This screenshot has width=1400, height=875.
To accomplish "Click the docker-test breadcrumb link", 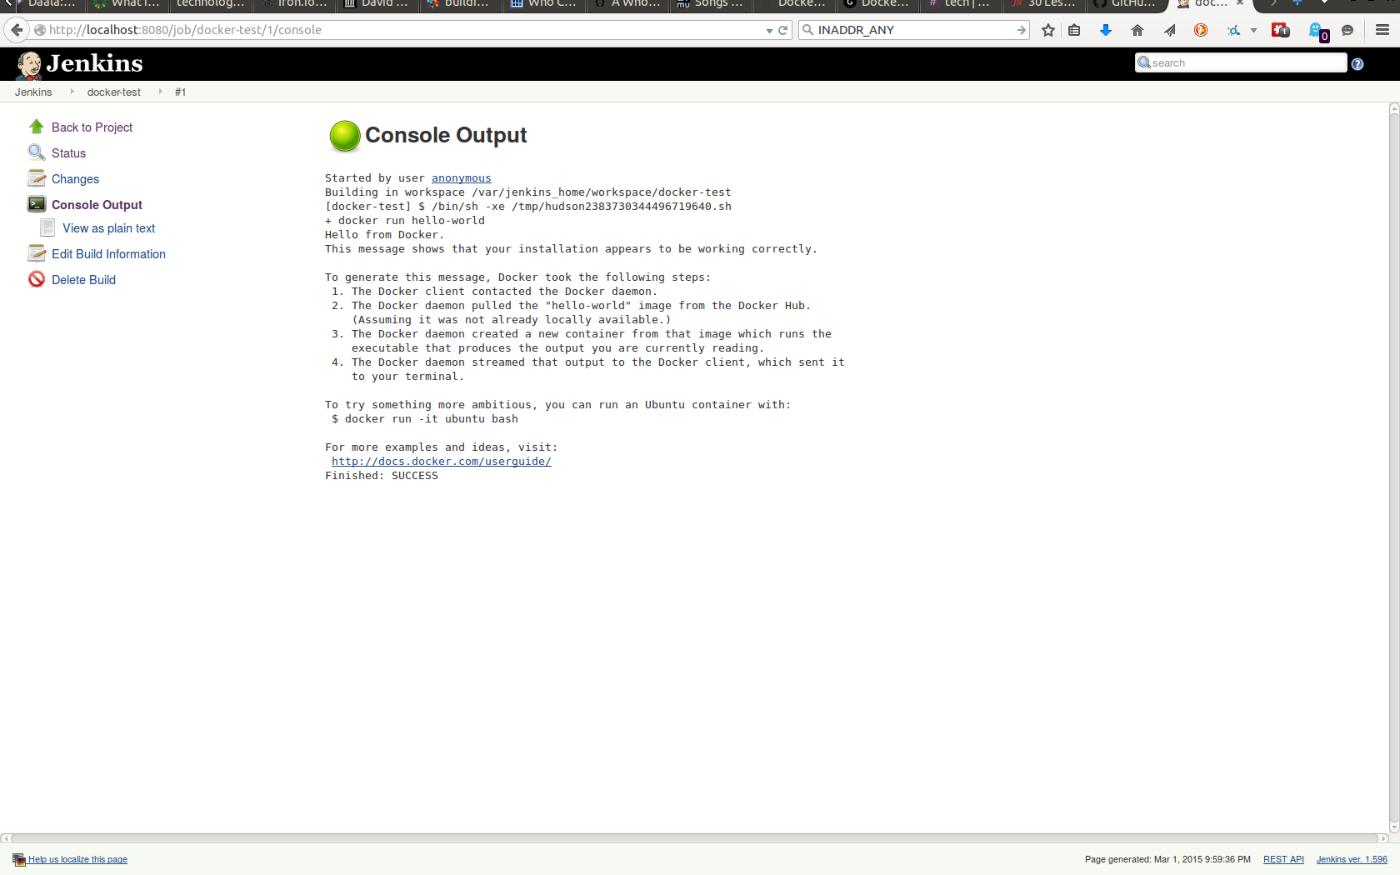I will click(x=114, y=92).
